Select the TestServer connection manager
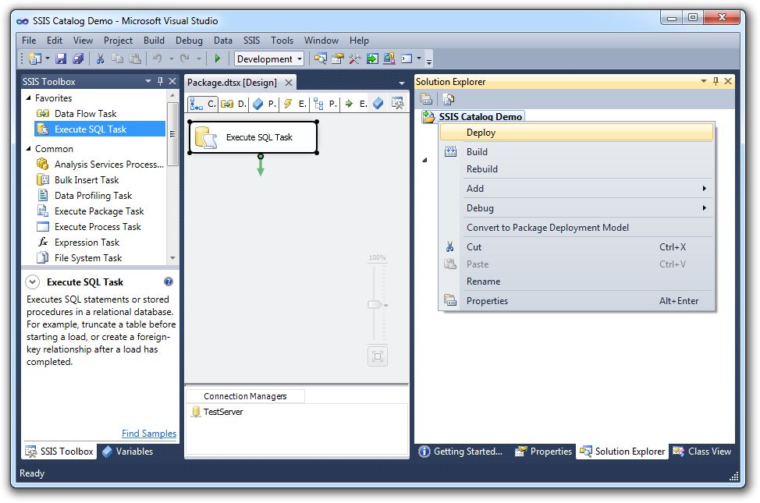760x503 pixels. click(218, 412)
